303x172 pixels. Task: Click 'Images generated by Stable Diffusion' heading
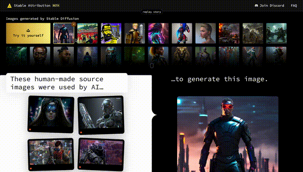pyautogui.click(x=42, y=18)
